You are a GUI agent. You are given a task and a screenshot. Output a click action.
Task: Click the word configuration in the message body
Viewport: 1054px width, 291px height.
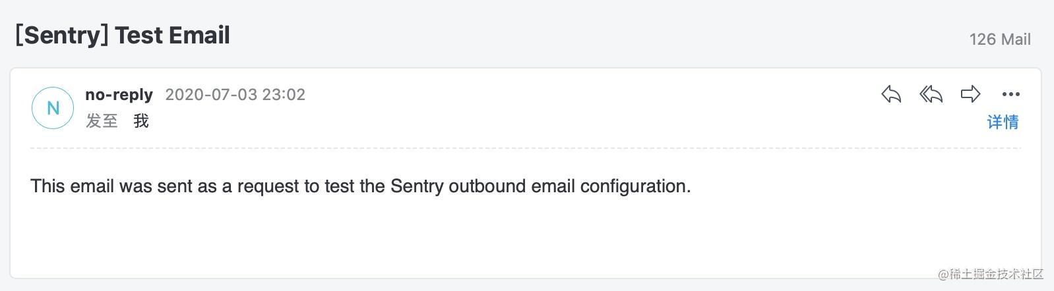click(x=635, y=186)
